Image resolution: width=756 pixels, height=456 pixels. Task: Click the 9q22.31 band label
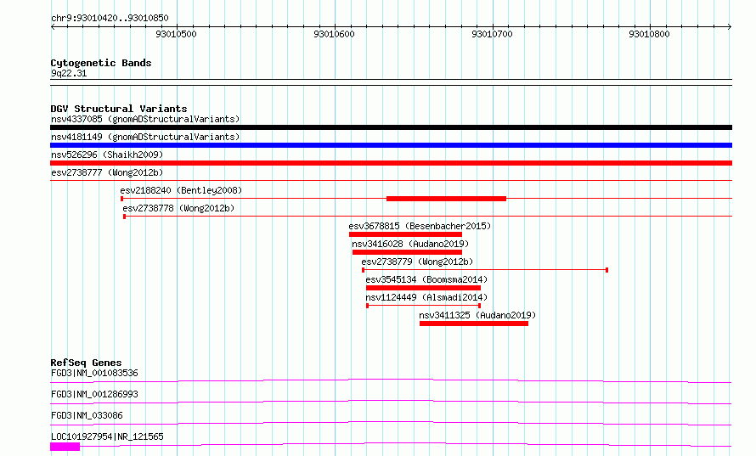click(69, 73)
